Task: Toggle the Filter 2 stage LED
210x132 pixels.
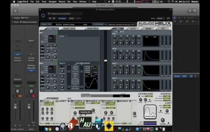Action: (x=84, y=101)
